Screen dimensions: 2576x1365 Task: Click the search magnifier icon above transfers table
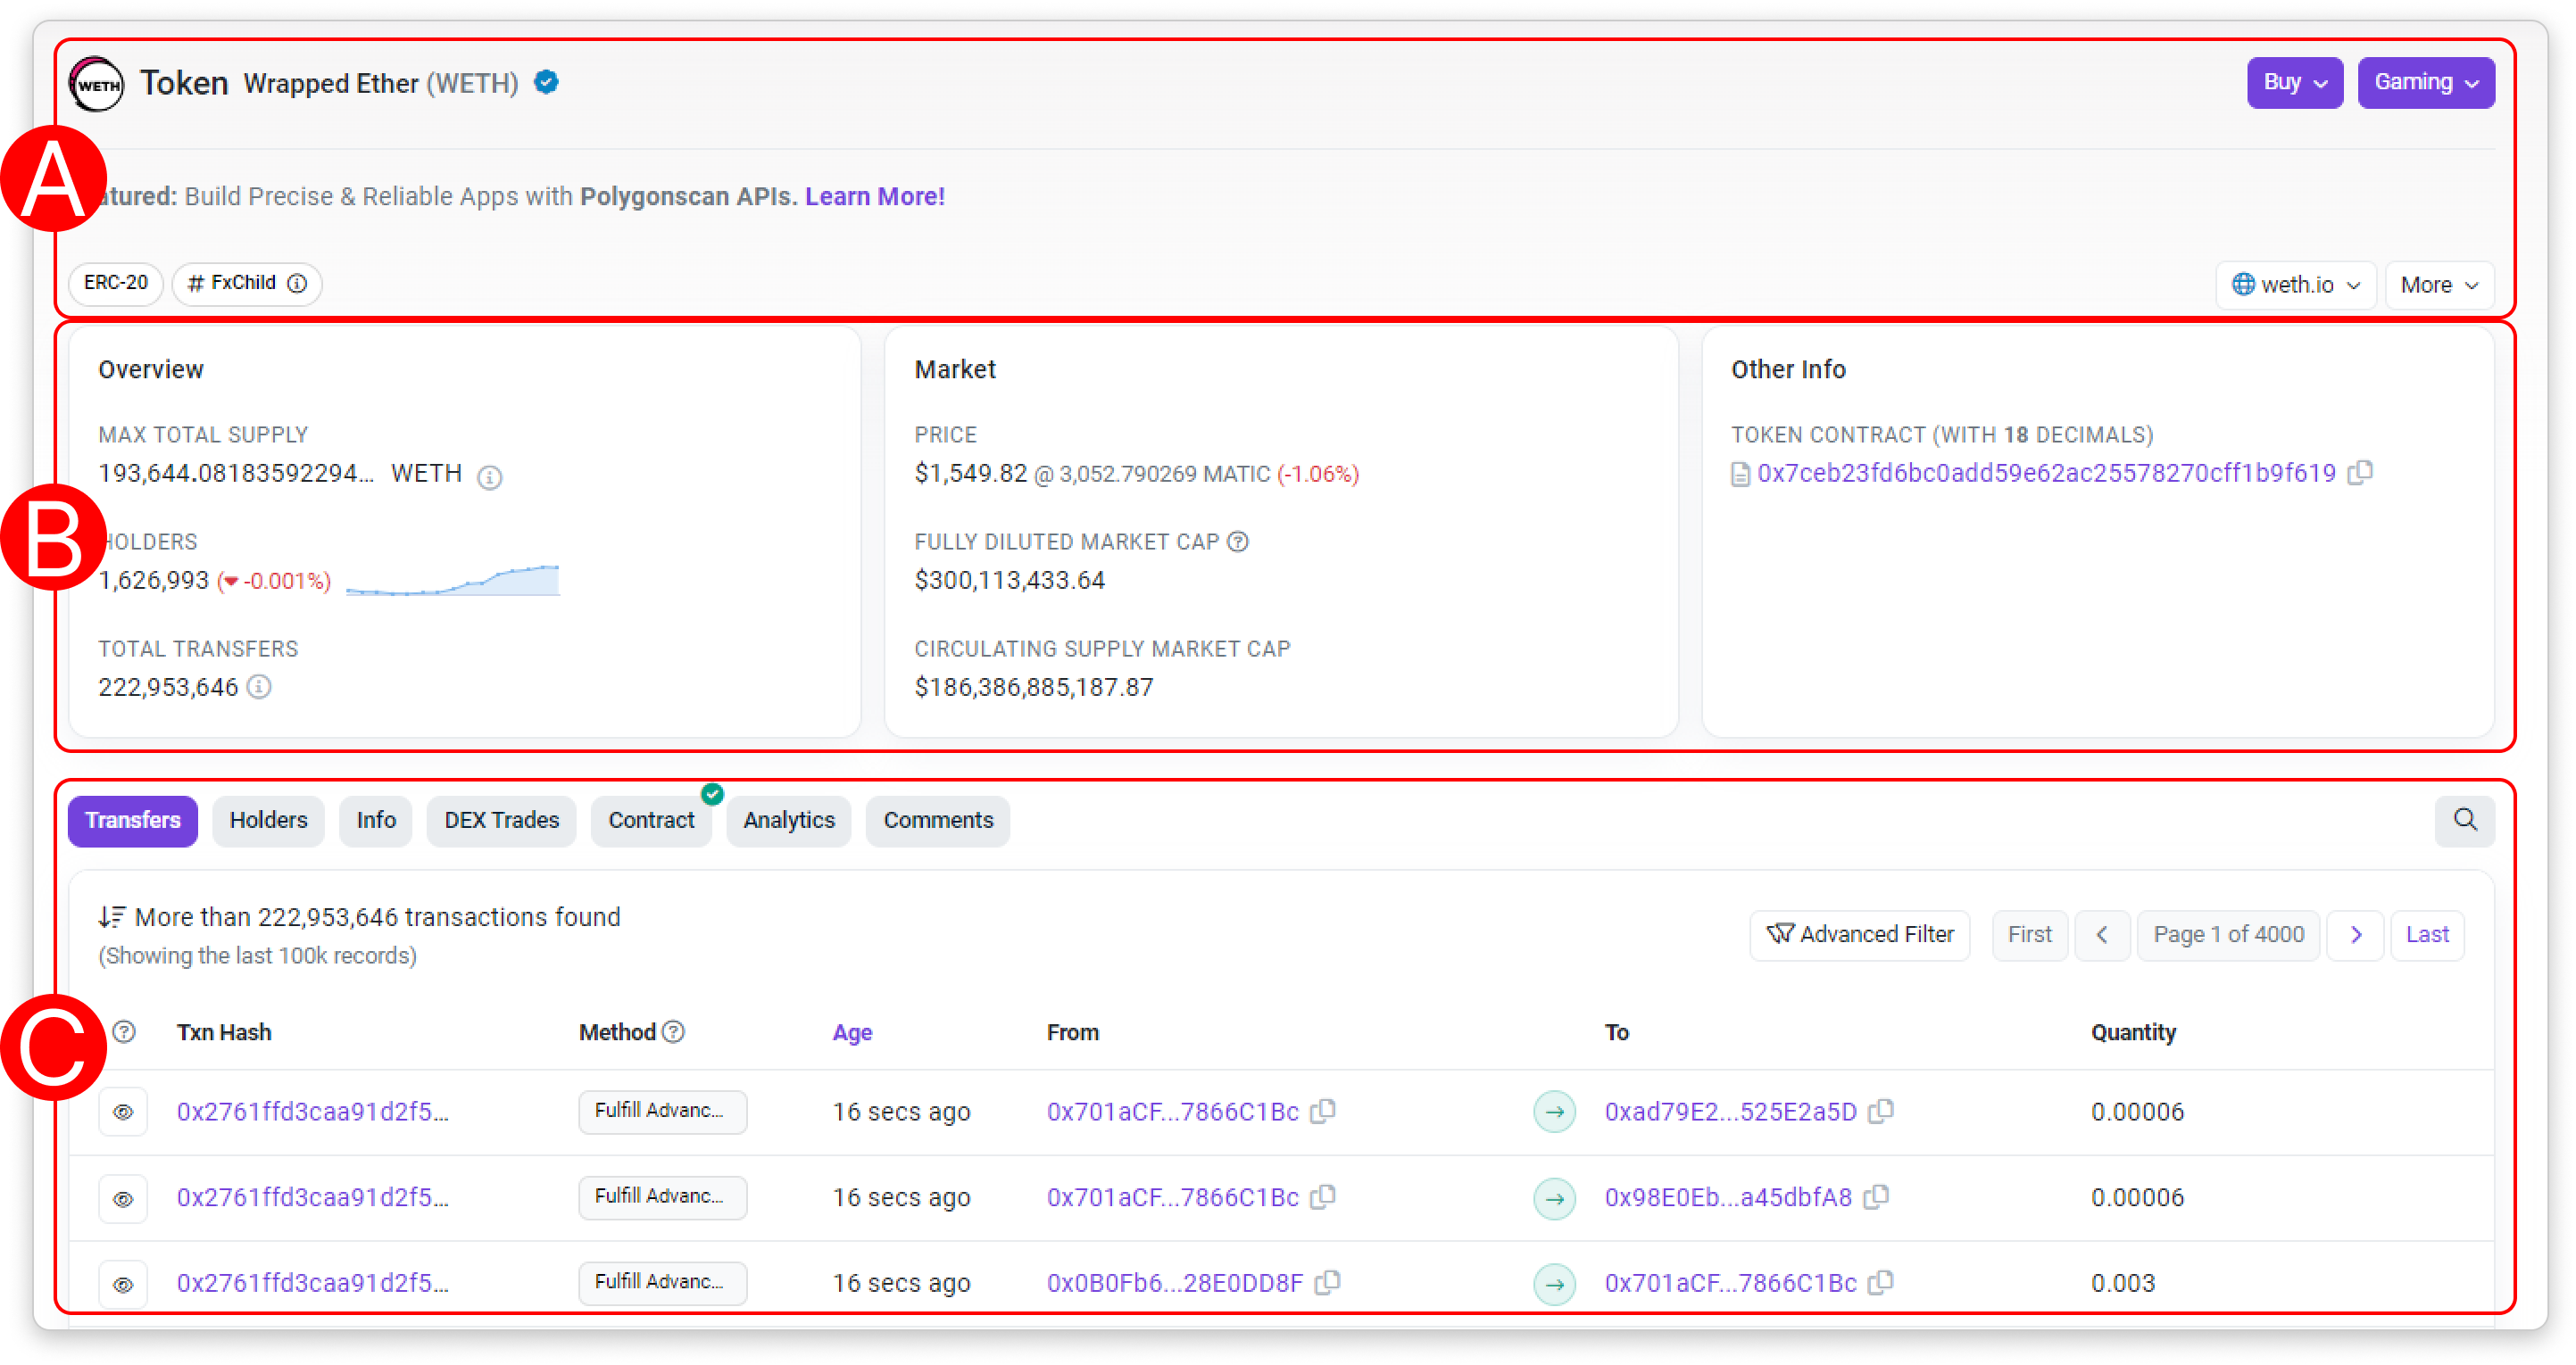click(x=2464, y=821)
